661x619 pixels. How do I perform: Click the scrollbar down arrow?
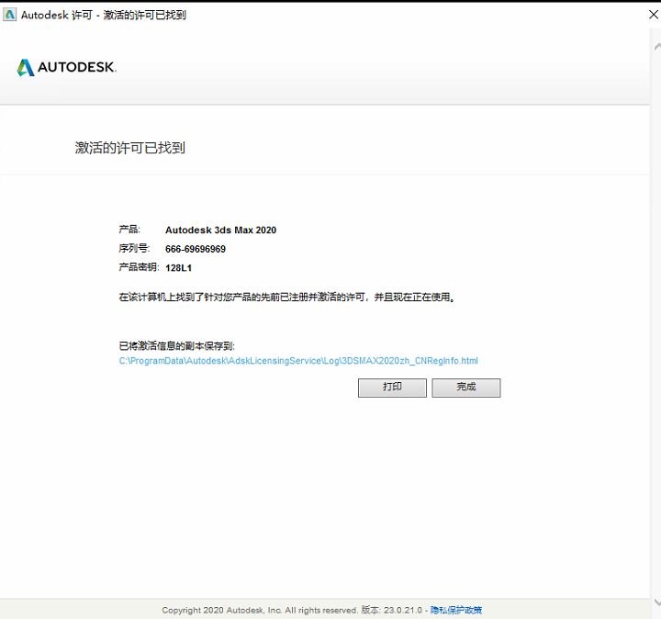click(x=656, y=602)
